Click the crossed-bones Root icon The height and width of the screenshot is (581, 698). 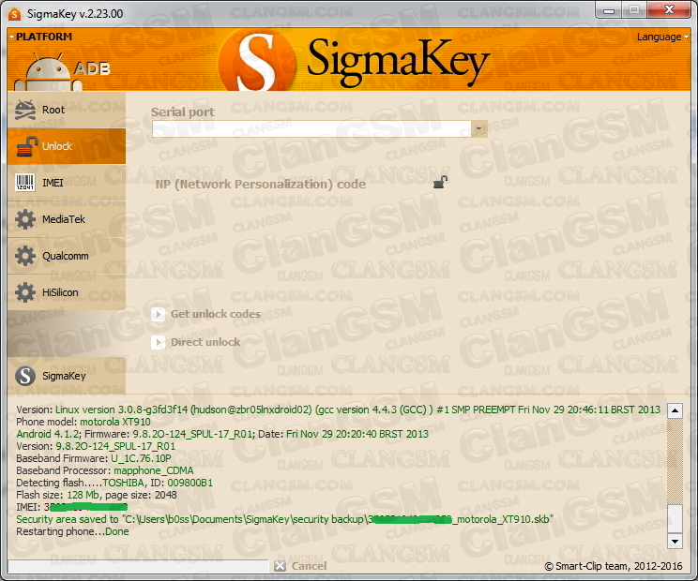[x=25, y=110]
